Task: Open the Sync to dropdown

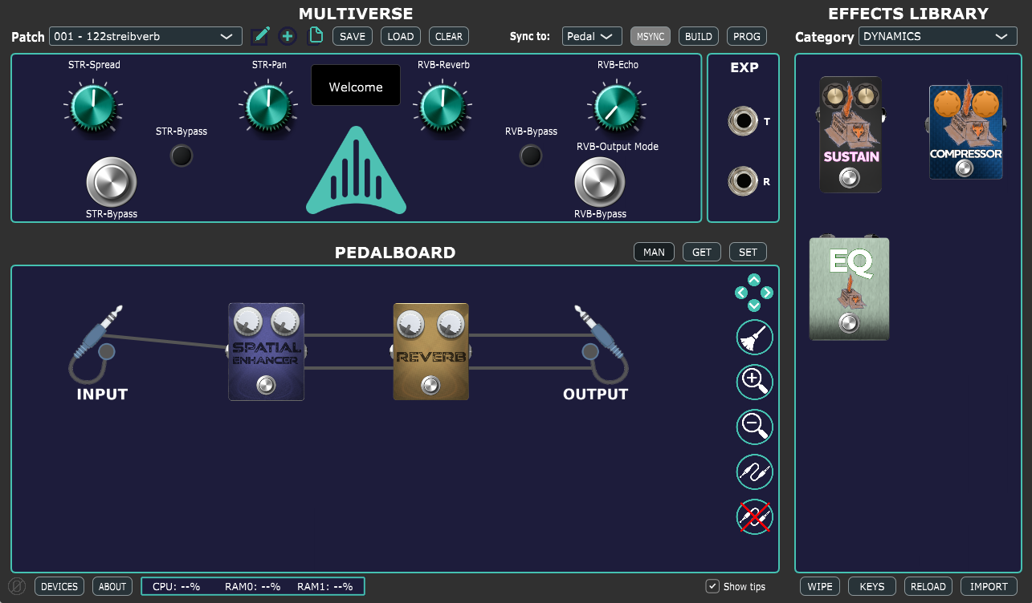Action: coord(592,36)
